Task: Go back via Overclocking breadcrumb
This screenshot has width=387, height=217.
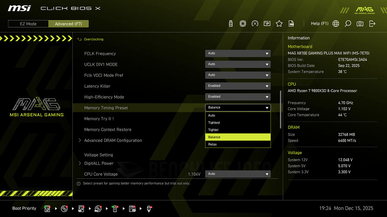Action: 93,39
